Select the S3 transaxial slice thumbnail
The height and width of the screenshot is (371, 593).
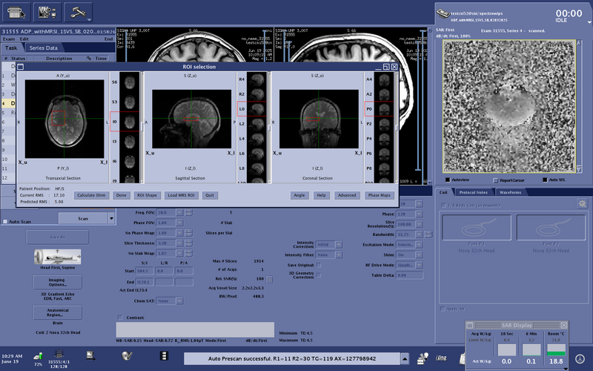point(129,102)
